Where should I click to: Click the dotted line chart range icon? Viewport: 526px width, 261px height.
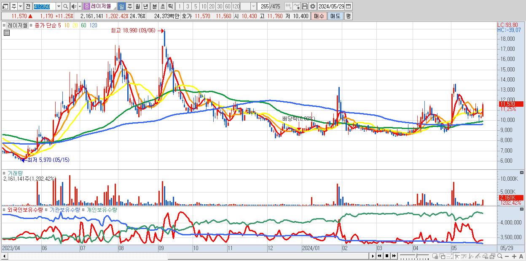(x=449, y=256)
